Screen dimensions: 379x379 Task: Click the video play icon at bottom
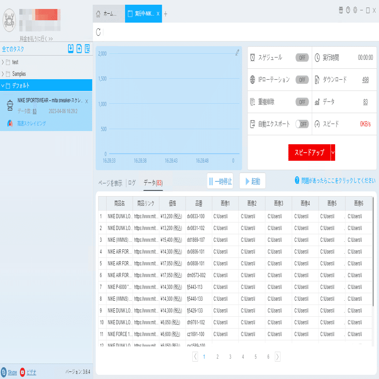tap(23, 372)
